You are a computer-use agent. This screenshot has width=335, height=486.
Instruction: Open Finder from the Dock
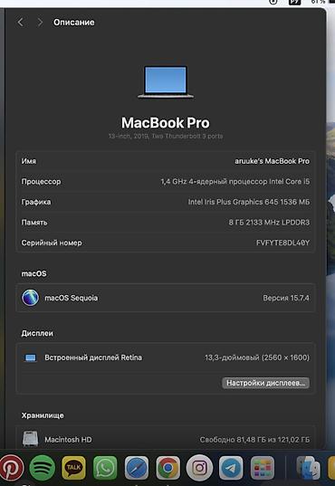308,467
